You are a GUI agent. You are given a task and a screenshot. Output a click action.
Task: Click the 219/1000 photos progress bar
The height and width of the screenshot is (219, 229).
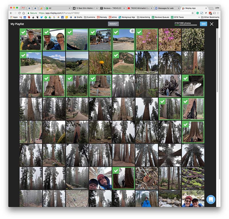[185, 25]
